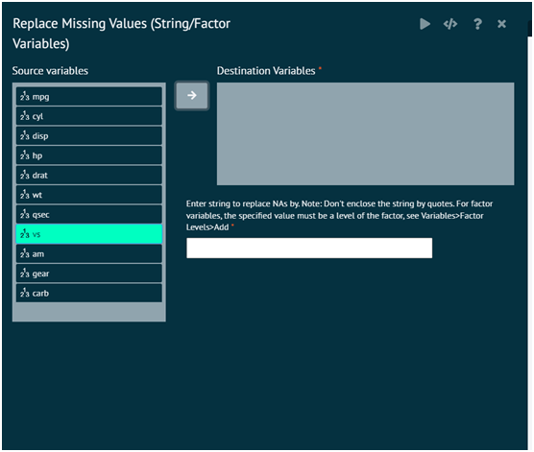Move selected variable with the arrow button

[x=192, y=95]
